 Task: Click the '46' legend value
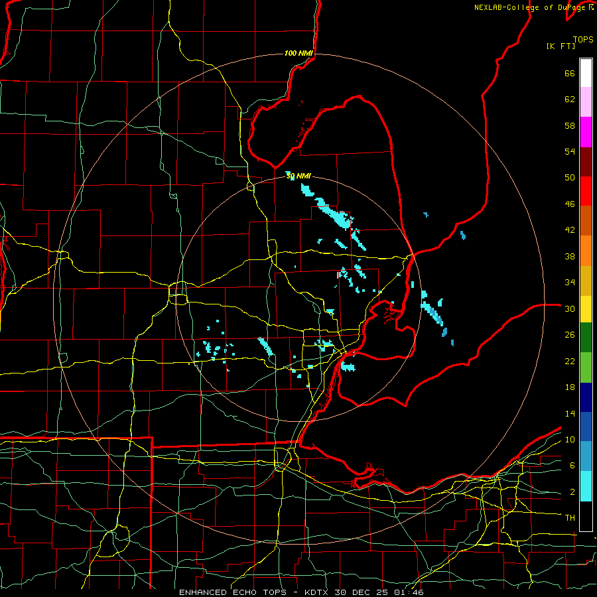pyautogui.click(x=570, y=204)
